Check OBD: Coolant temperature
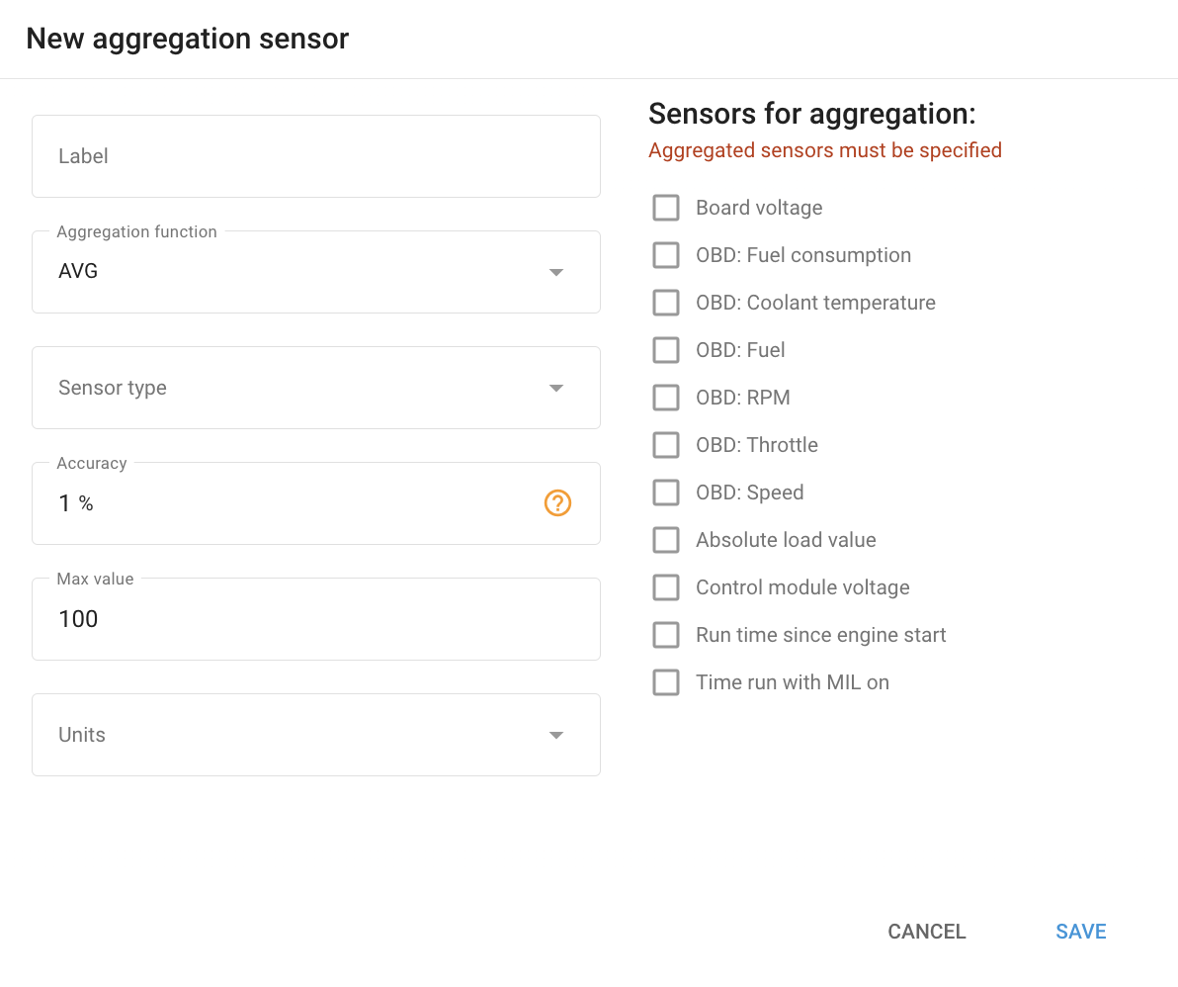 (x=666, y=303)
